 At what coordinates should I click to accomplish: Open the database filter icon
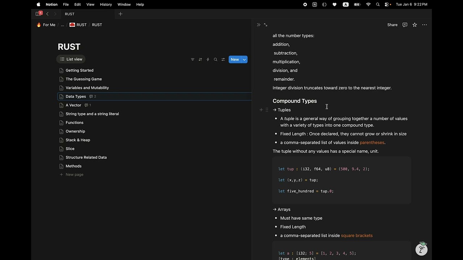192,60
